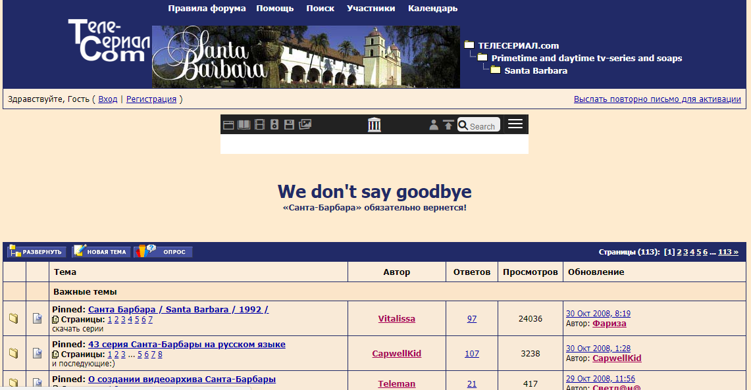Click pages icon beside Страницы in CapwellKid's topic
The height and width of the screenshot is (390, 751).
pyautogui.click(x=55, y=354)
